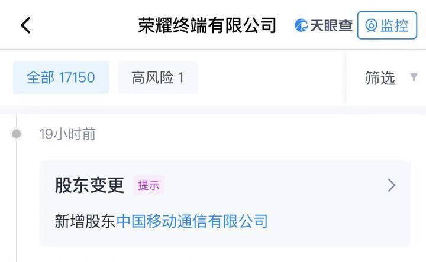
Task: Click the camera icon inside 监控 button
Action: (371, 25)
